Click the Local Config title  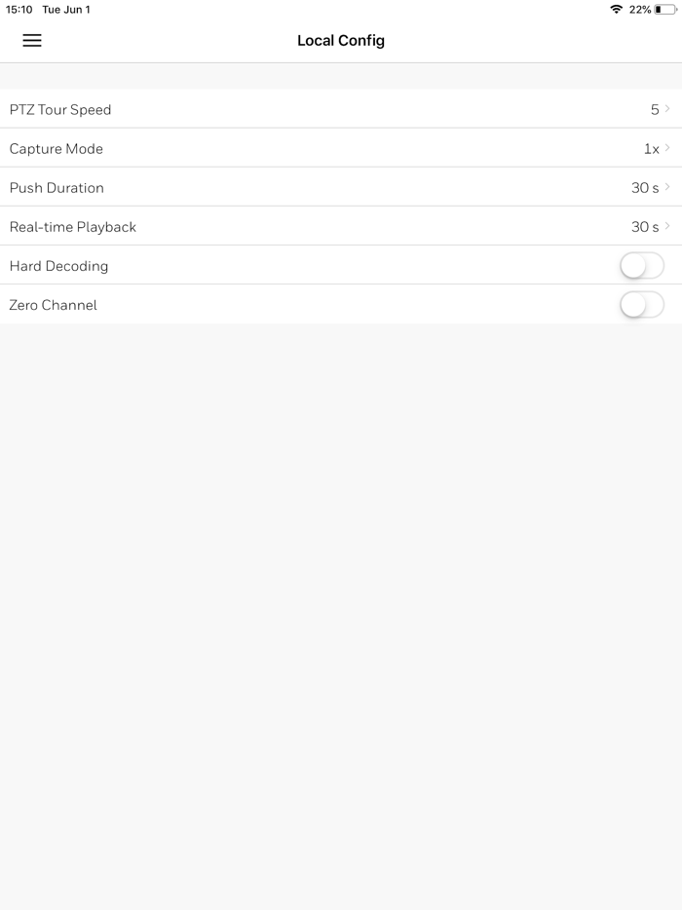click(x=341, y=41)
